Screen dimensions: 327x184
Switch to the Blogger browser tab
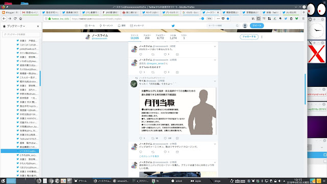(x=10, y=12)
